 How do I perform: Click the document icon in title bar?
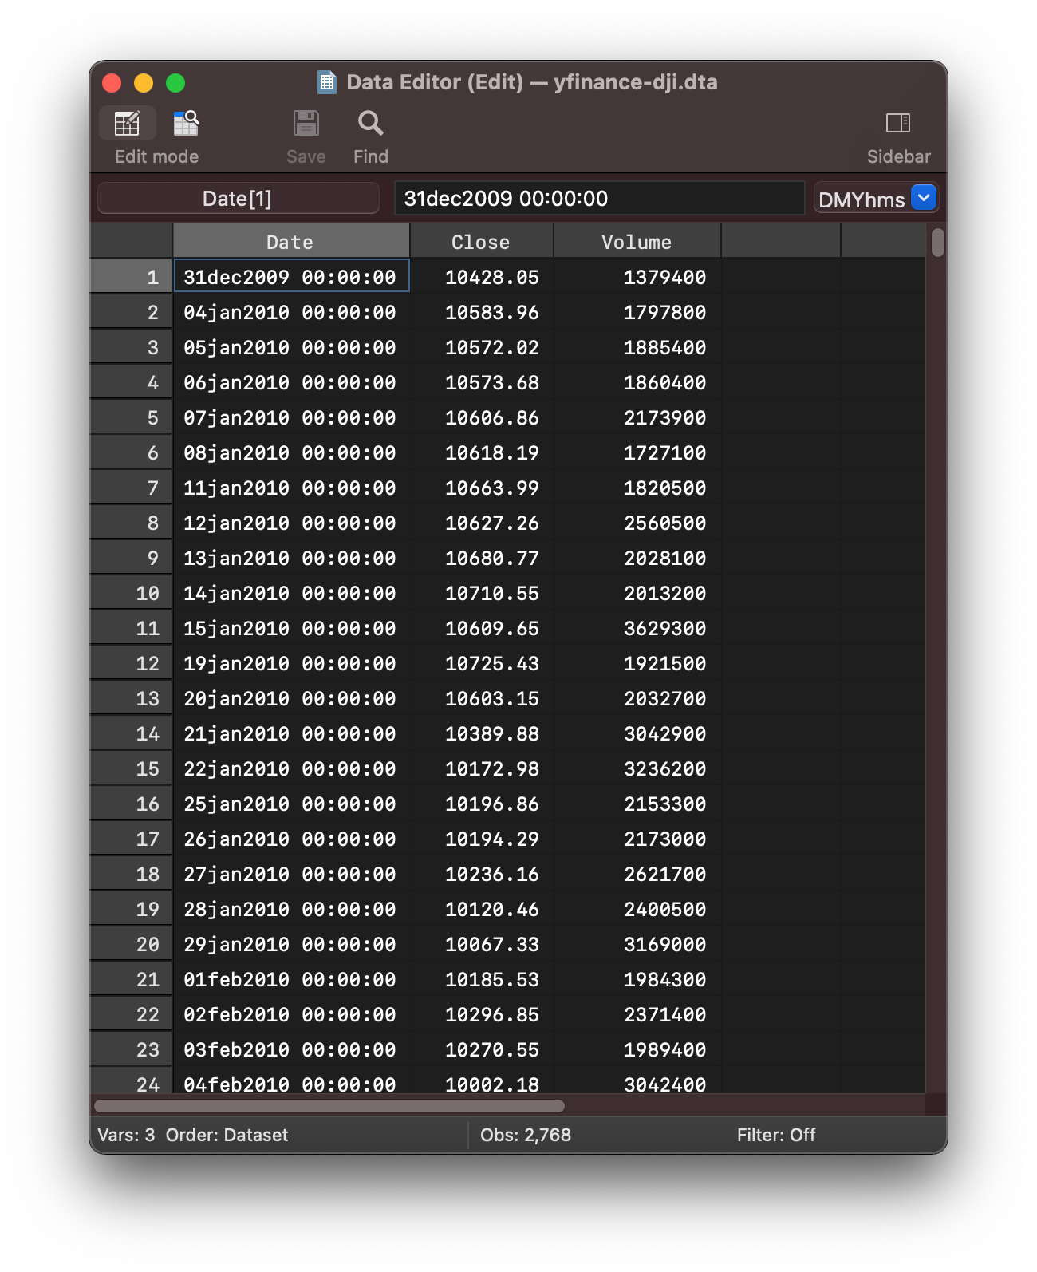(327, 82)
